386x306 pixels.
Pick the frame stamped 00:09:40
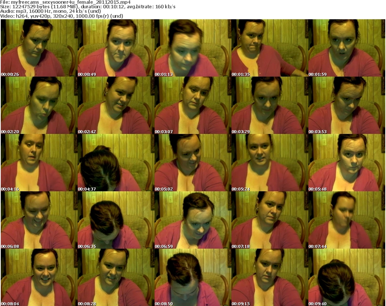click(x=347, y=277)
